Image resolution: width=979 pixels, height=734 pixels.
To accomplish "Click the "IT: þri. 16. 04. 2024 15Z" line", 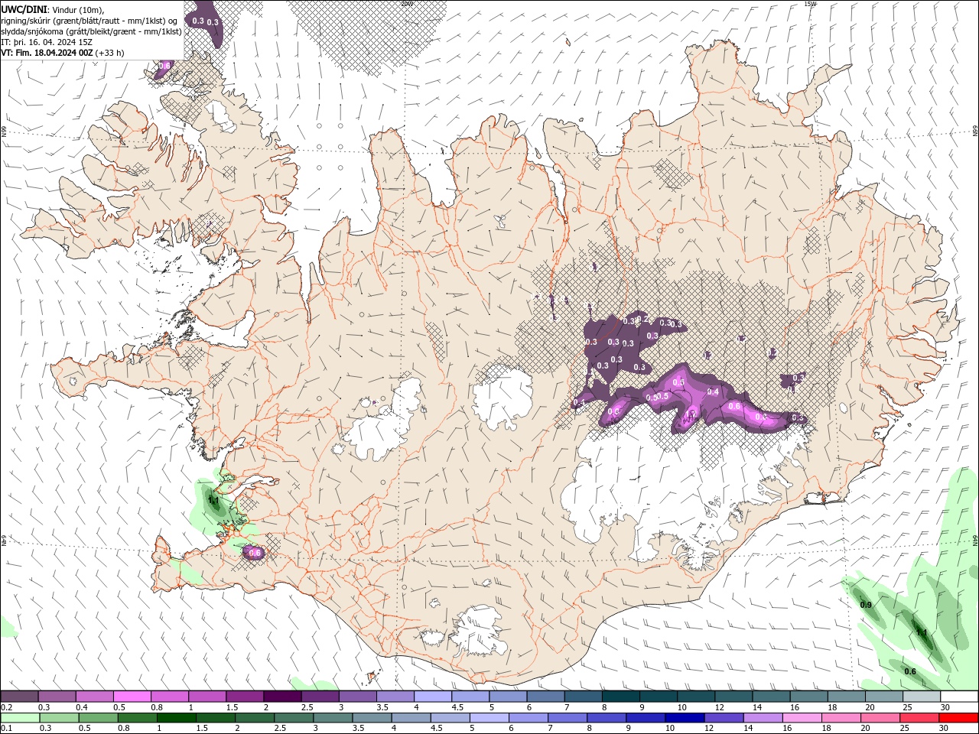I will [46, 42].
